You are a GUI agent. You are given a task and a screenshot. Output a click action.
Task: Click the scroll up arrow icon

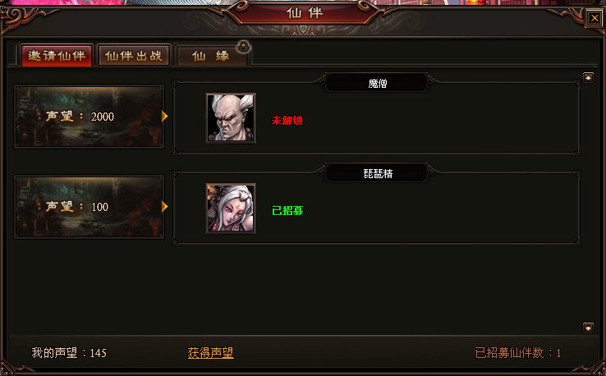click(x=588, y=78)
